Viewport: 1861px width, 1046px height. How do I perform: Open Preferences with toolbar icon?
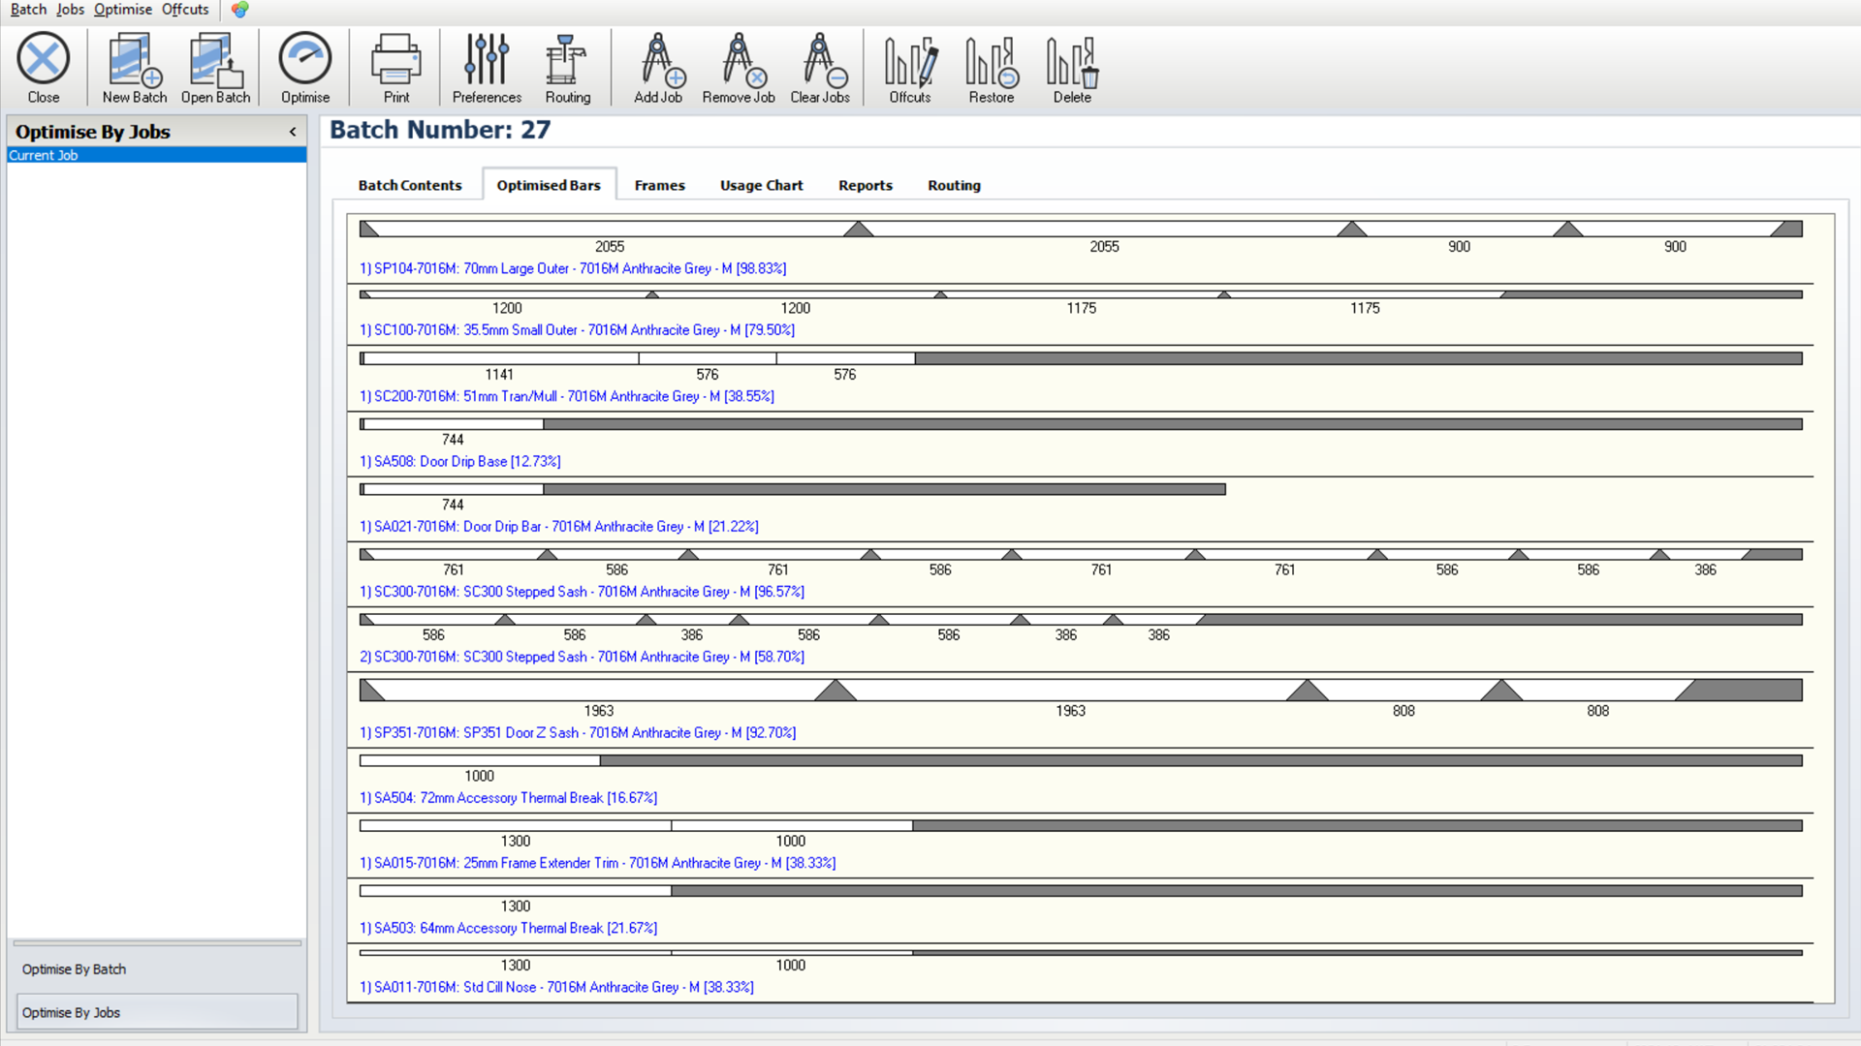(487, 67)
